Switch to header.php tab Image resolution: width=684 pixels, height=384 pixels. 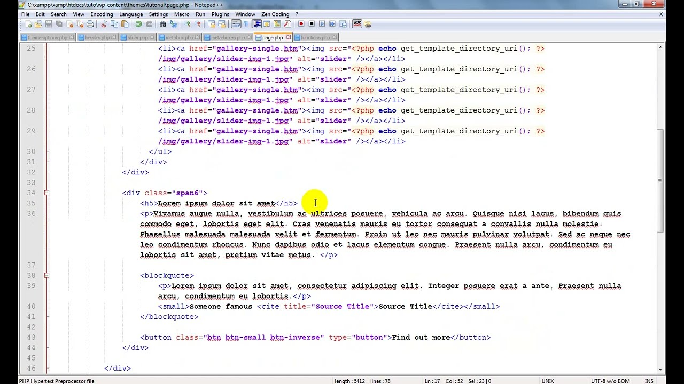point(97,37)
